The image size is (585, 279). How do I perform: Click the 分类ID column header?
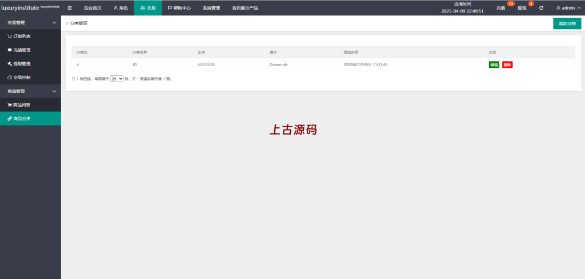(x=82, y=52)
